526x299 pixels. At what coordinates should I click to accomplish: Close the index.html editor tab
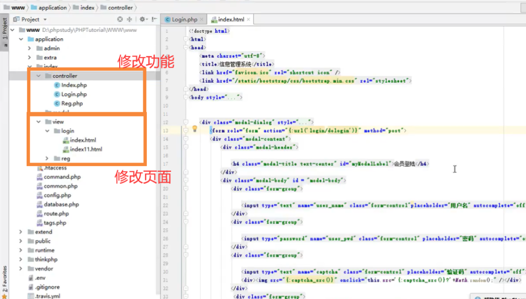tap(249, 19)
